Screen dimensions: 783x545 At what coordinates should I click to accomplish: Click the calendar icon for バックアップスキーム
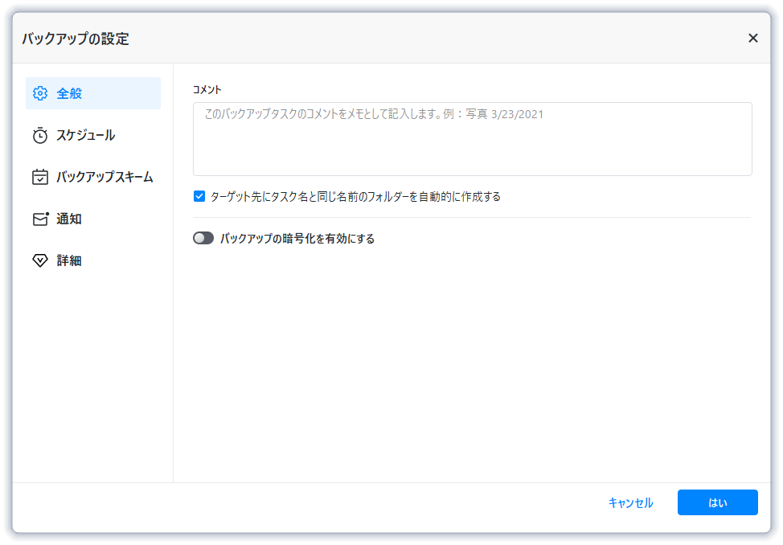pos(40,177)
